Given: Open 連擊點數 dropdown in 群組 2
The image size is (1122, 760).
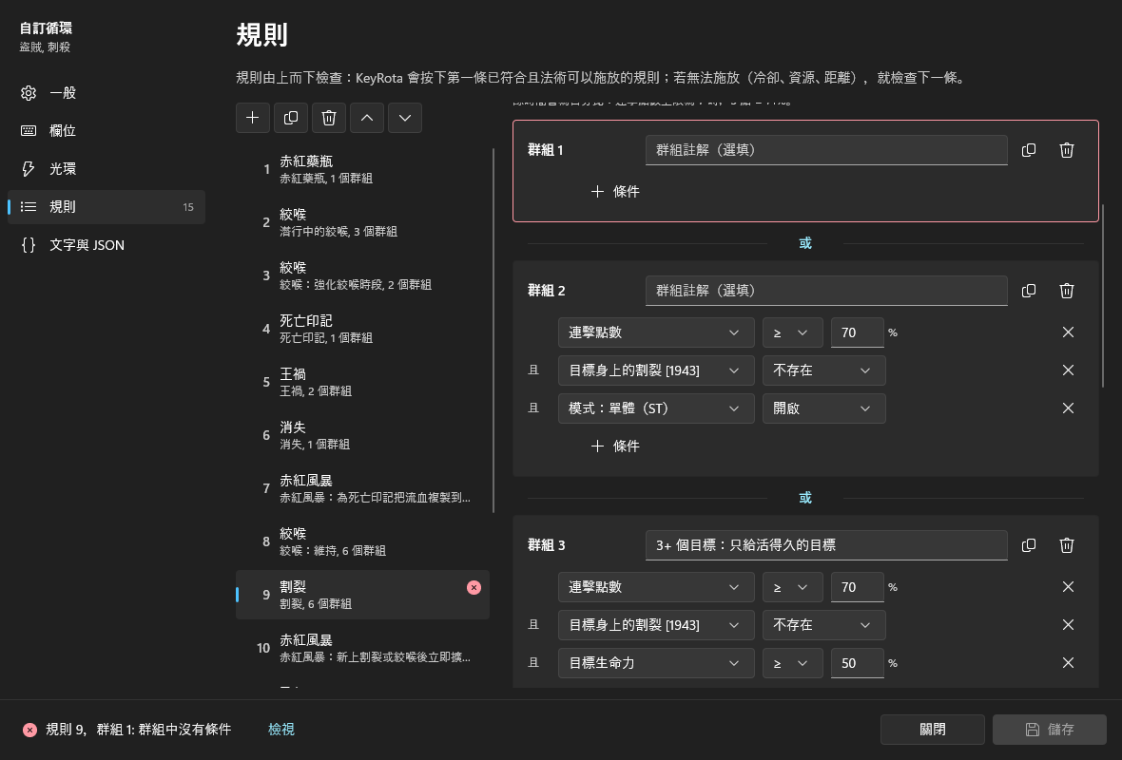Looking at the screenshot, I should point(656,332).
